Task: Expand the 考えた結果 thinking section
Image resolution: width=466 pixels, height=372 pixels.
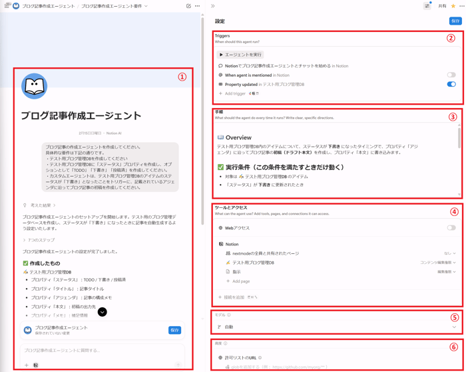Action: (x=43, y=205)
